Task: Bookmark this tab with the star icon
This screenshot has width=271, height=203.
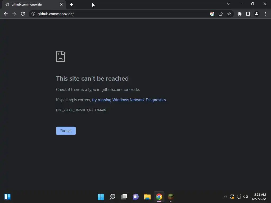Action: tap(229, 14)
